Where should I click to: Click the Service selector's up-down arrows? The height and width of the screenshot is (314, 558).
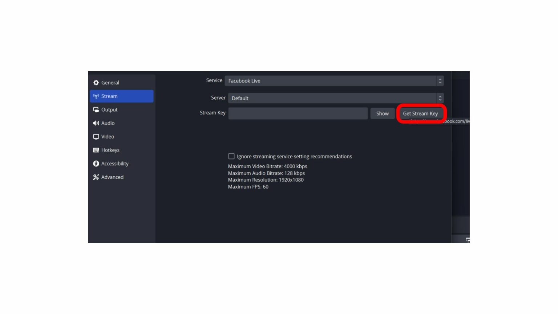tap(440, 81)
